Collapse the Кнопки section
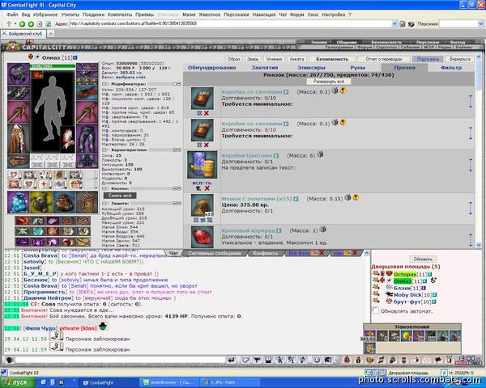 coord(104,188)
